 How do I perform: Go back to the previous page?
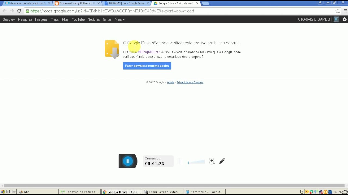pos(4,11)
